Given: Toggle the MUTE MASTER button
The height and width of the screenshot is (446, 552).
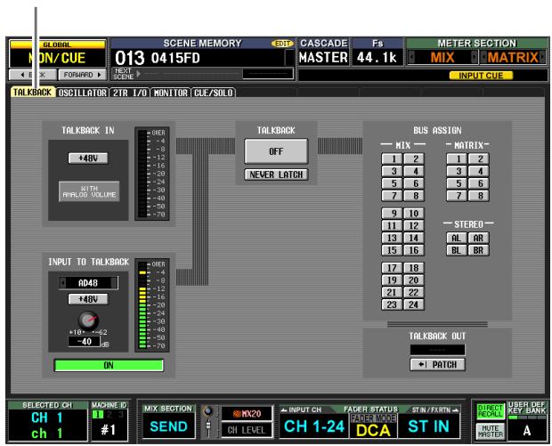Looking at the screenshot, I should 490,431.
